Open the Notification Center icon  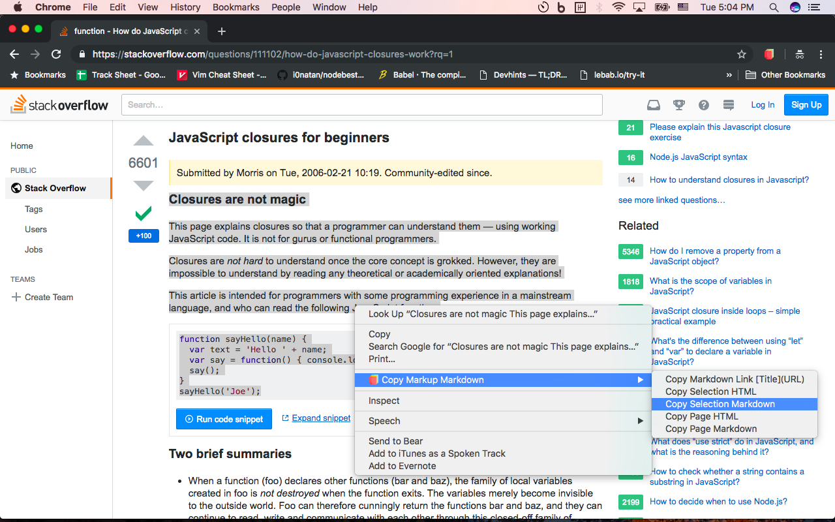(813, 7)
